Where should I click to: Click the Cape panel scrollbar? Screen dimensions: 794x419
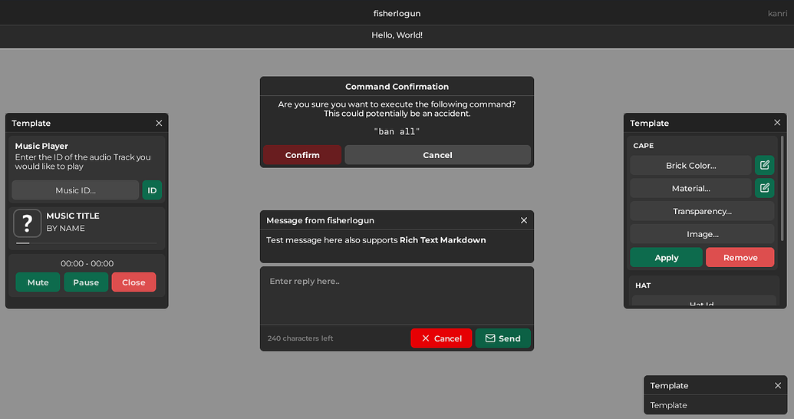[782, 187]
